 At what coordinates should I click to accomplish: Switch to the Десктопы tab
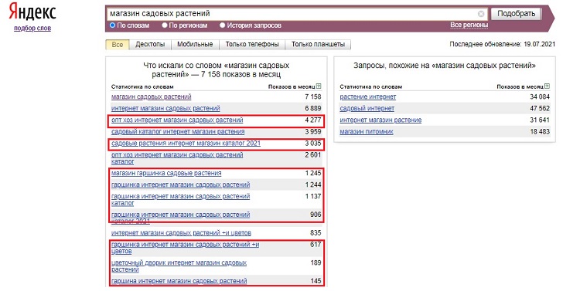tap(150, 44)
